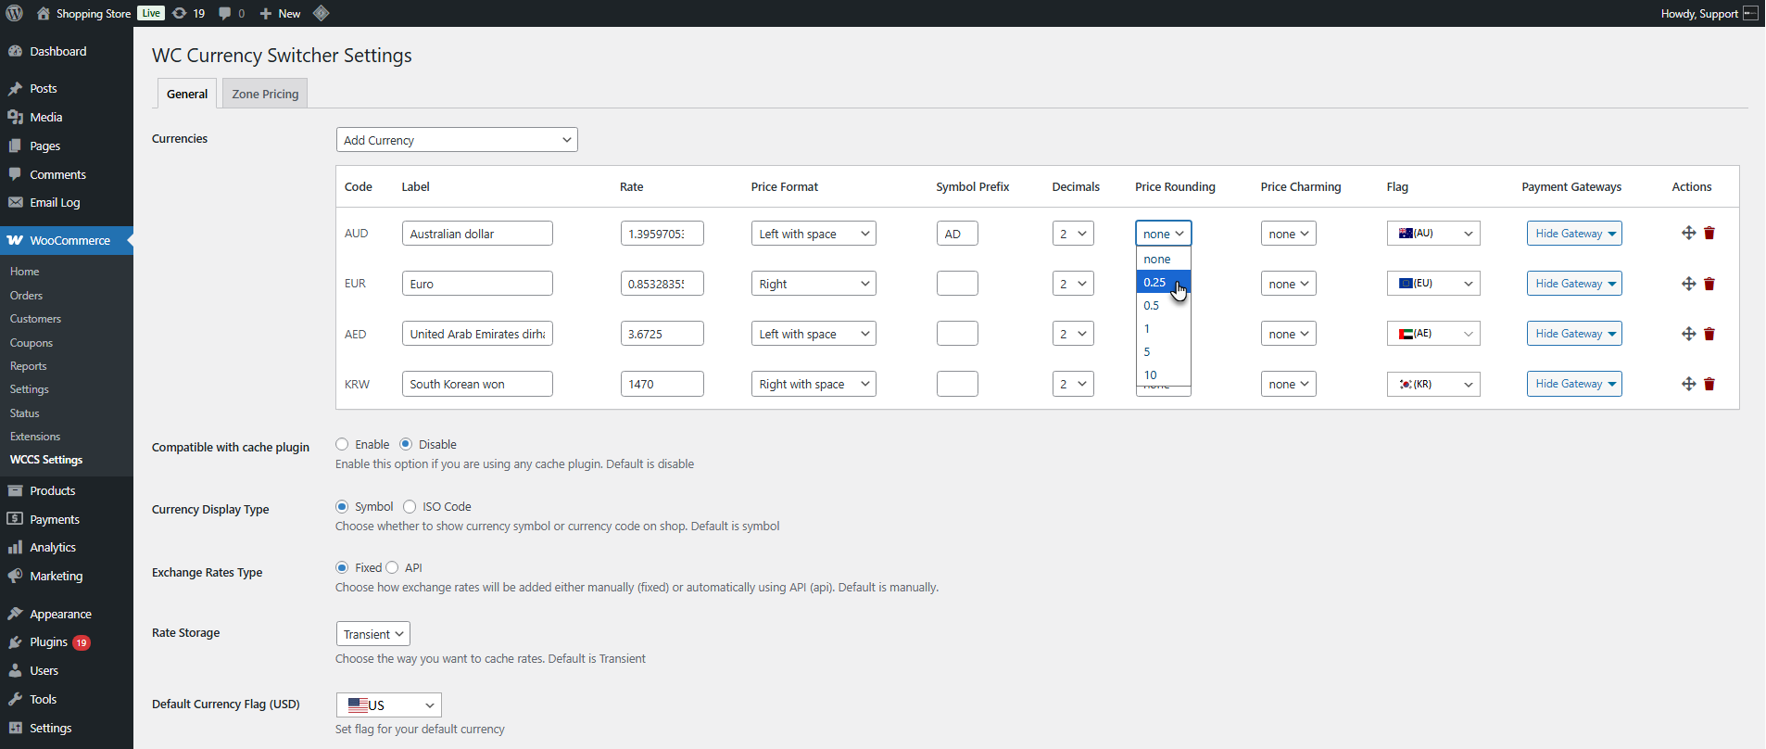Click the move handle for the AED row
Image resolution: width=1766 pixels, height=749 pixels.
(x=1688, y=334)
